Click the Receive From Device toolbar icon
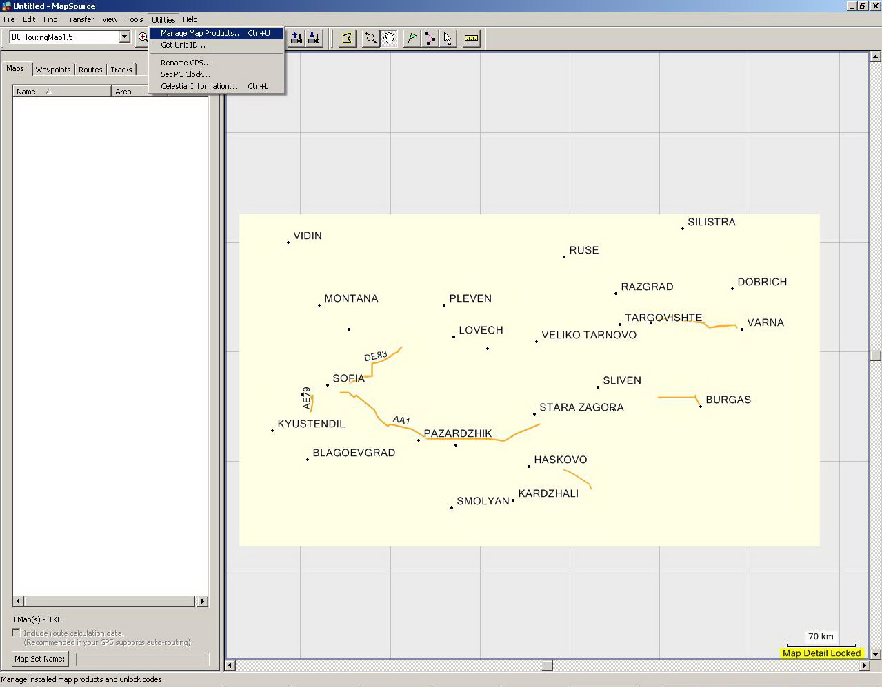This screenshot has height=687, width=882. 314,39
